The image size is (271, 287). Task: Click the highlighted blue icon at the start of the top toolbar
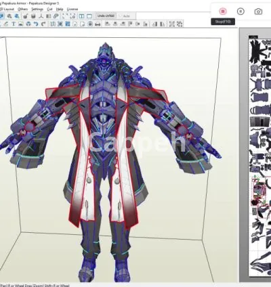click(1, 16)
